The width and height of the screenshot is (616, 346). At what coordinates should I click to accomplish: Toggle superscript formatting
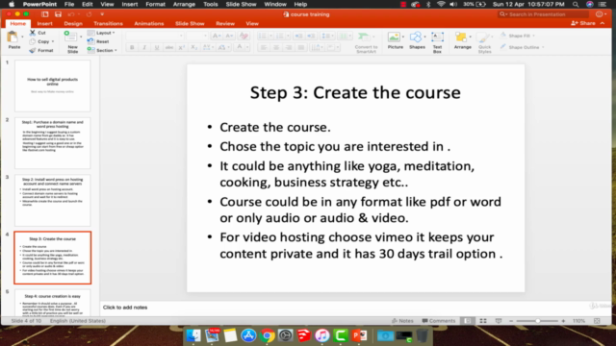pos(182,47)
